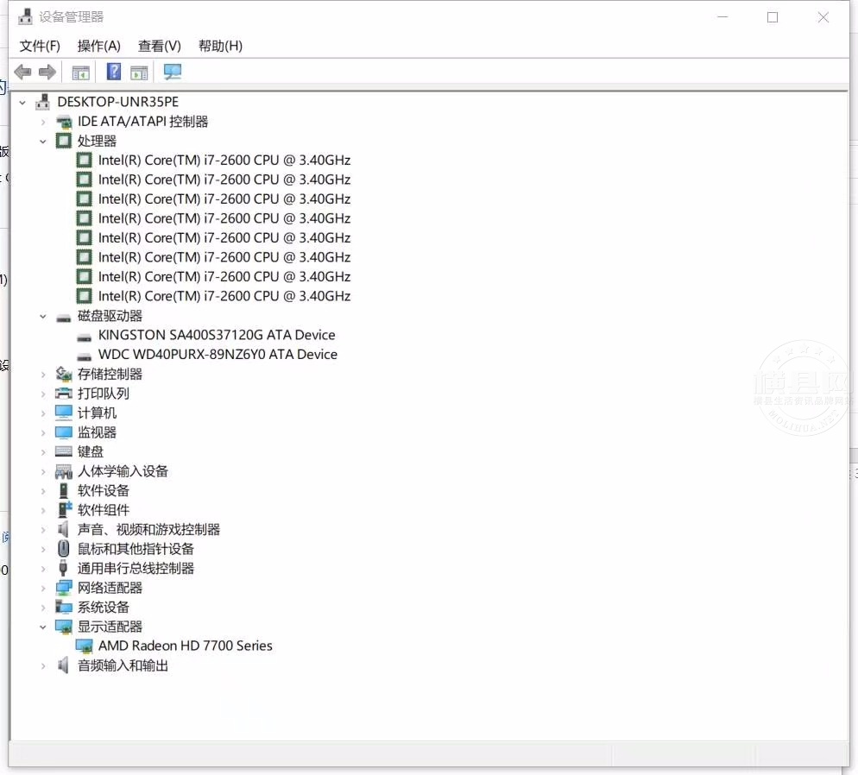Viewport: 858px width, 775px height.
Task: Click the 鼠标和其他指针设备 mouse icon
Action: pyautogui.click(x=64, y=548)
